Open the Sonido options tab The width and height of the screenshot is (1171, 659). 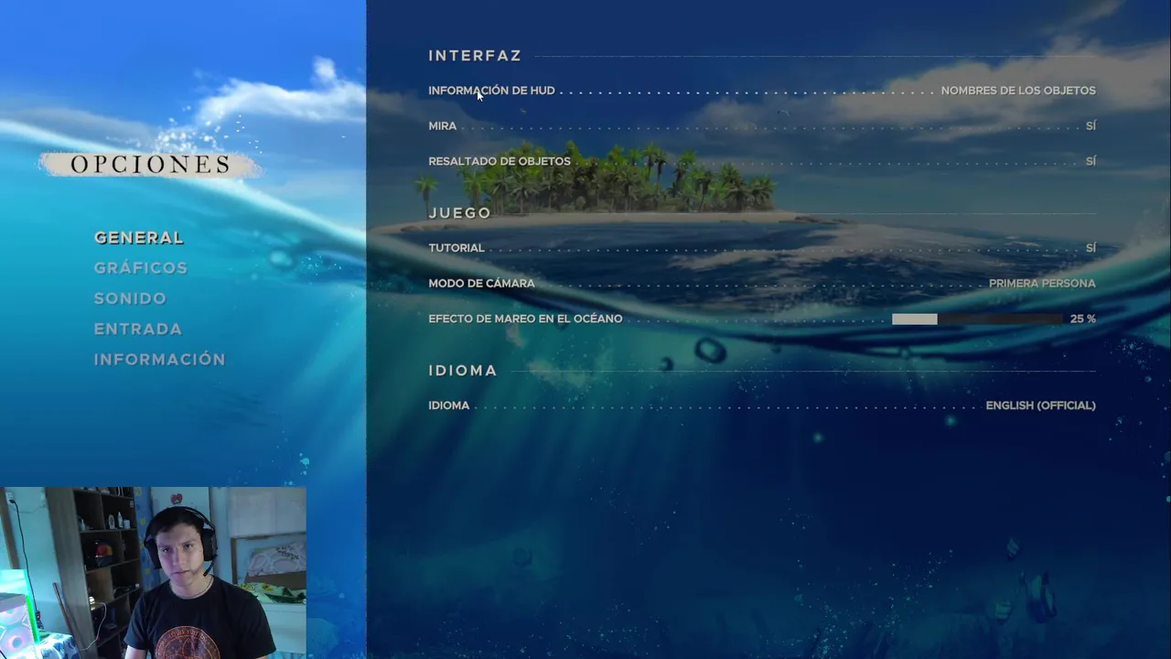click(130, 298)
